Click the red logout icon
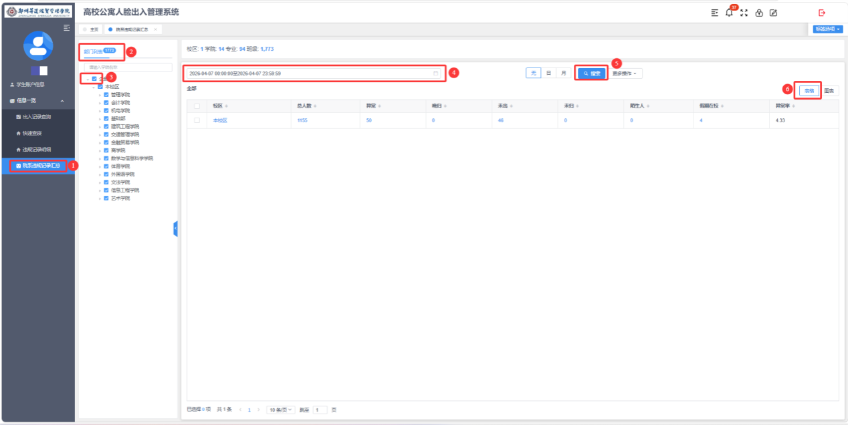The width and height of the screenshot is (848, 425). click(822, 13)
